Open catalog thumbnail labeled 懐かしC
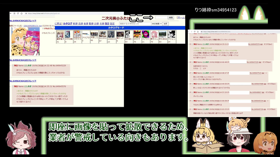Viewport: 280px width, 157px height. 120,34
